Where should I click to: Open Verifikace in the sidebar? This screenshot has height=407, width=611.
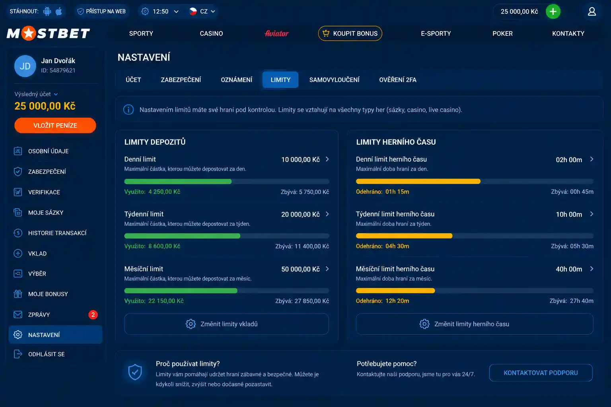click(55, 192)
